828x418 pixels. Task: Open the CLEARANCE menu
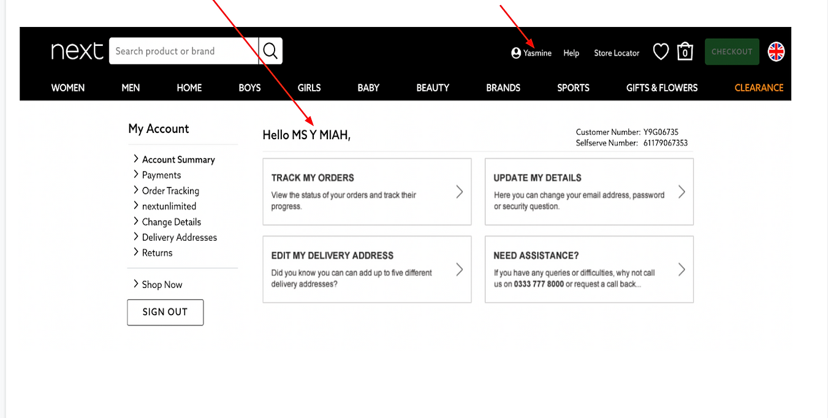click(x=759, y=88)
